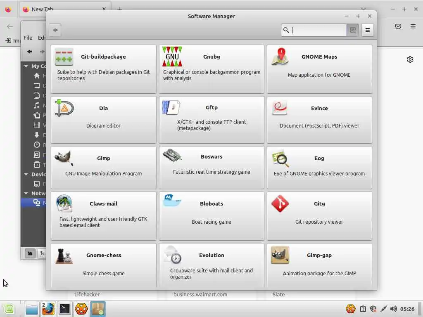The image size is (423, 317).
Task: Collapse the My Computer tree section
Action: 26,66
